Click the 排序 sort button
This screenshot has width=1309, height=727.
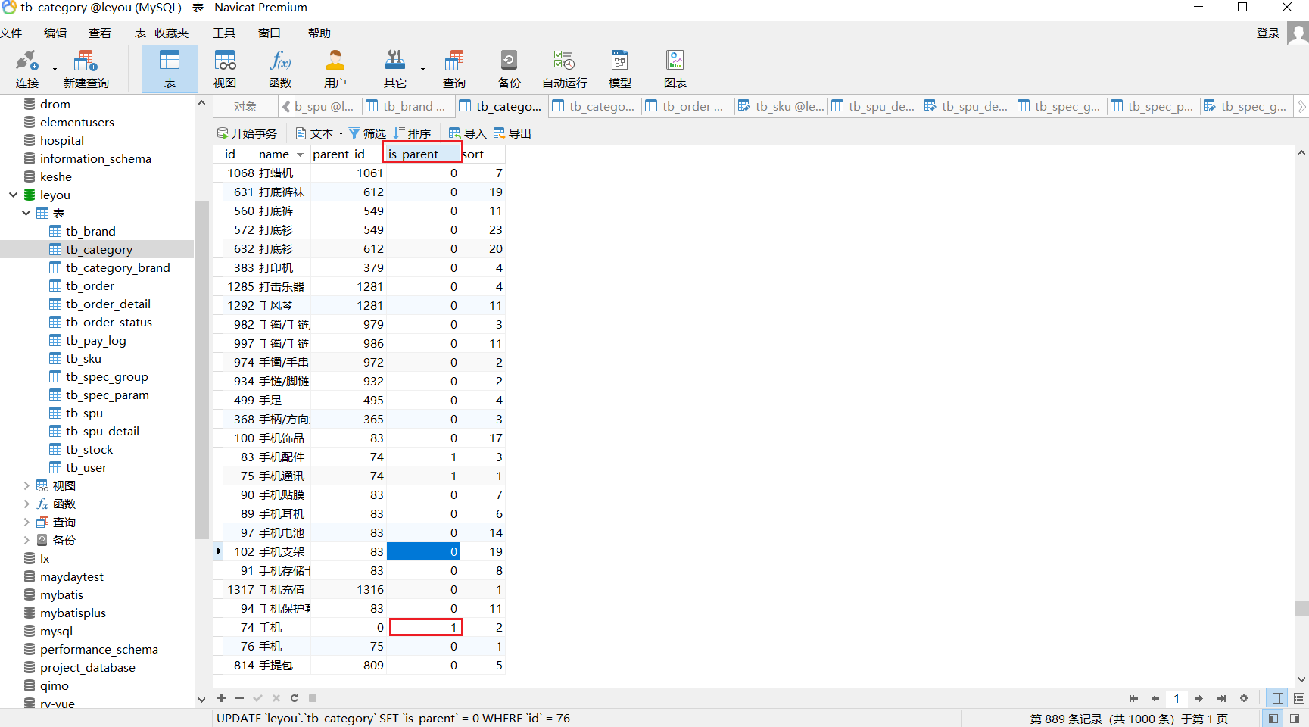[412, 133]
